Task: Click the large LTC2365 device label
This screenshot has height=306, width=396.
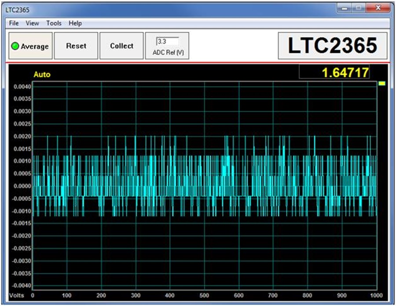Action: tap(332, 46)
